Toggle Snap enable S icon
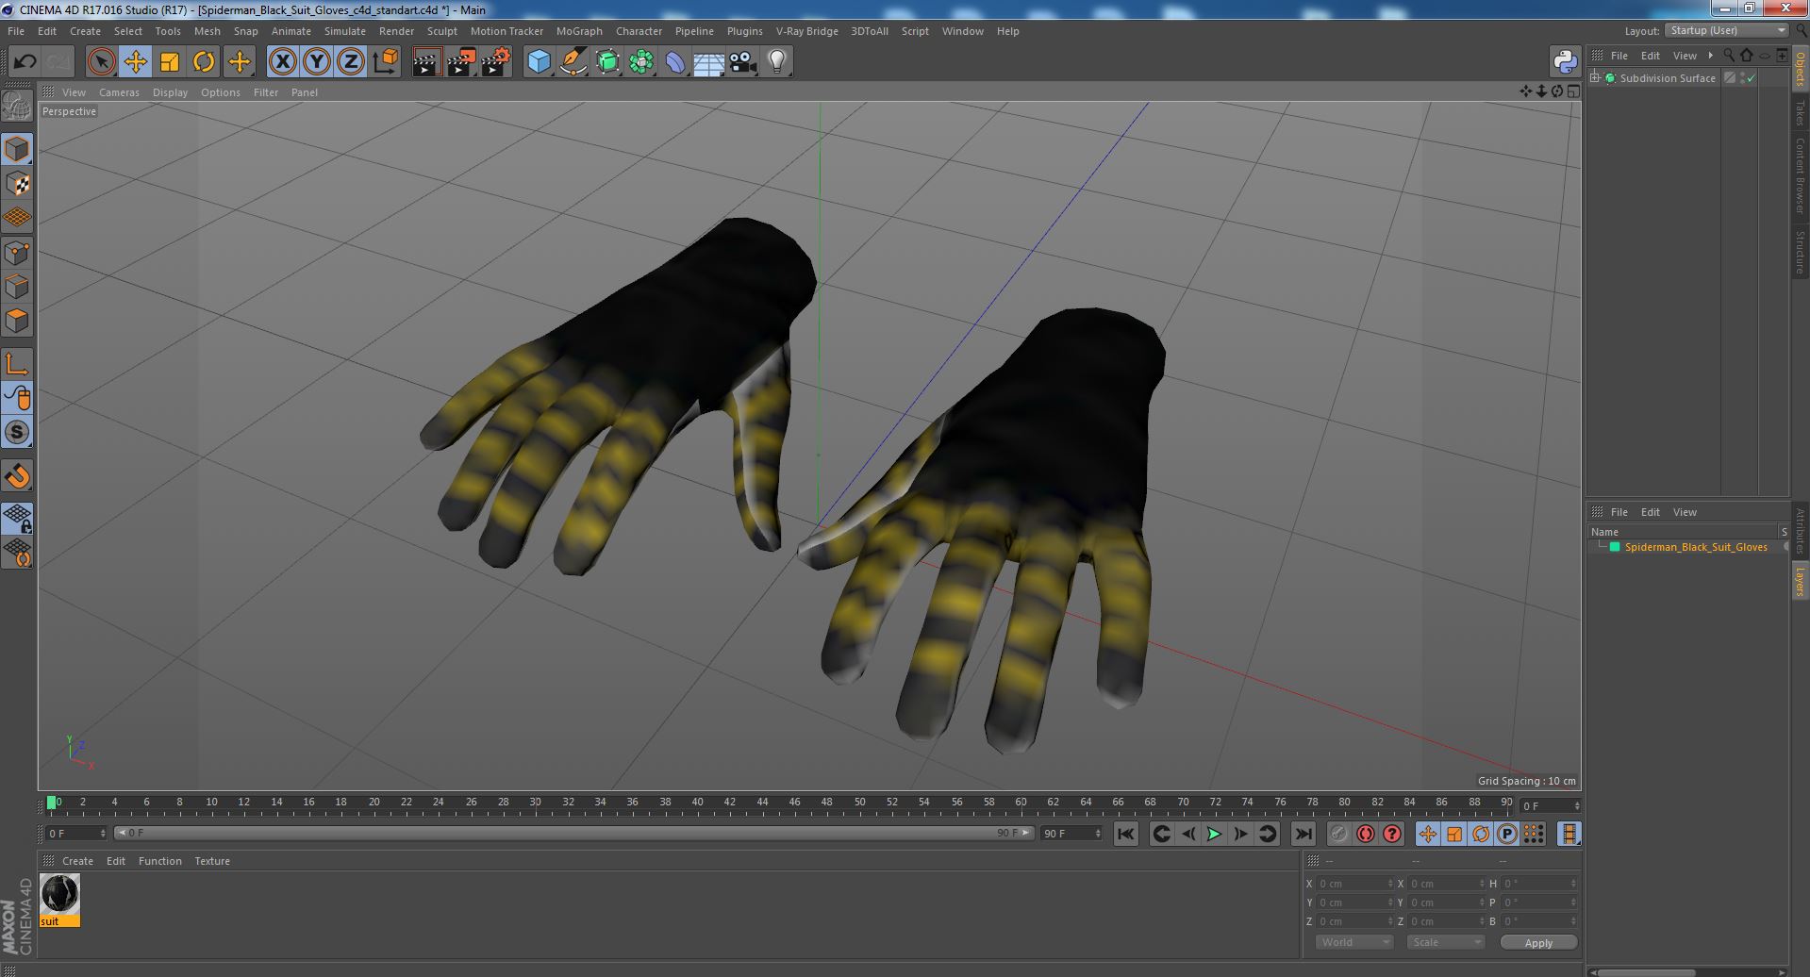 pyautogui.click(x=17, y=433)
